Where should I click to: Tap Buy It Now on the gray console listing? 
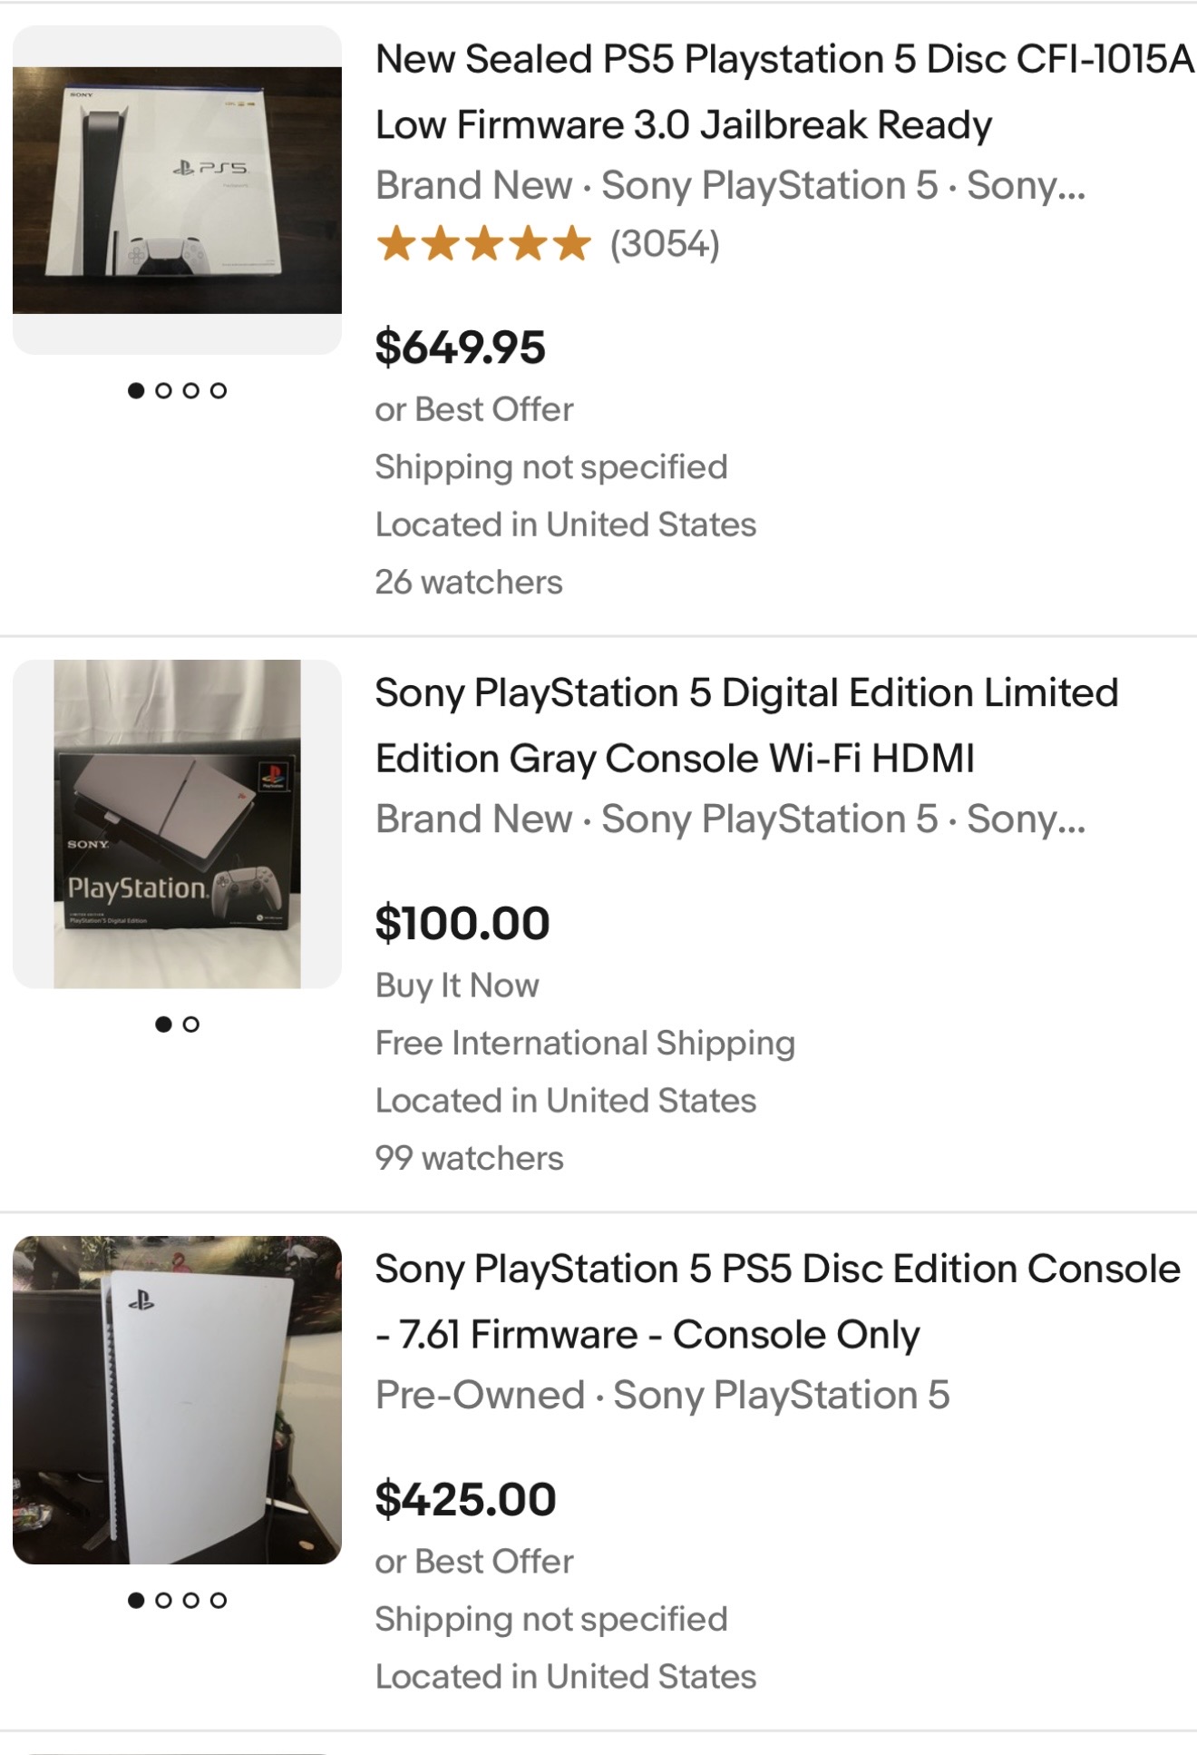click(457, 985)
